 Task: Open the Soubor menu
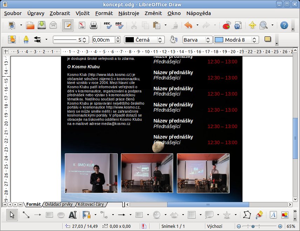pyautogui.click(x=13, y=13)
